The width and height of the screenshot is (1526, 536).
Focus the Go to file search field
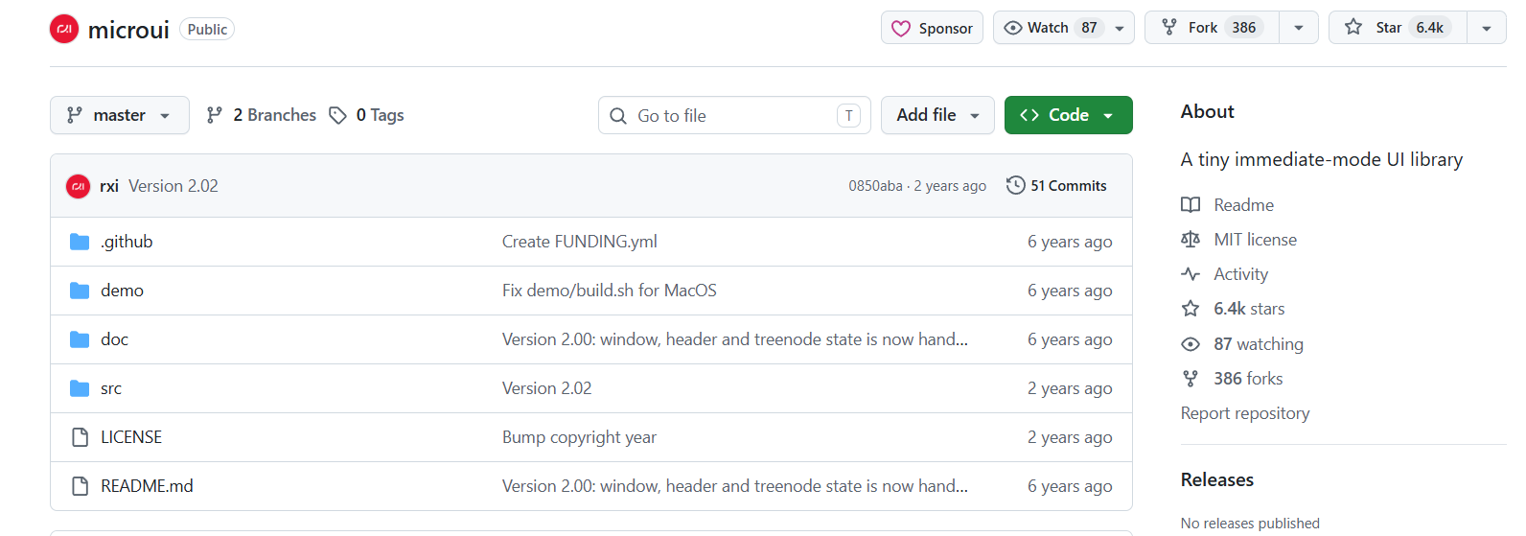coord(734,115)
